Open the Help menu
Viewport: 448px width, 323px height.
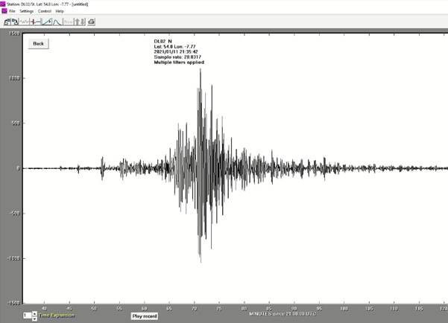[x=60, y=11]
